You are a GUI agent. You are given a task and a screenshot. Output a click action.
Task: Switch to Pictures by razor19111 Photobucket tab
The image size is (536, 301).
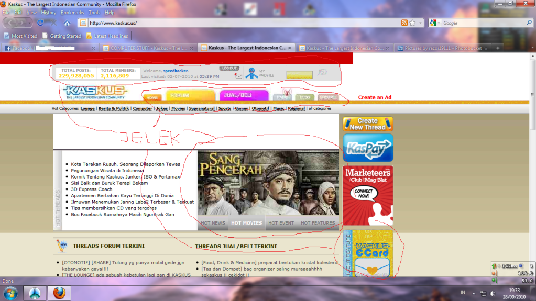[x=442, y=48]
